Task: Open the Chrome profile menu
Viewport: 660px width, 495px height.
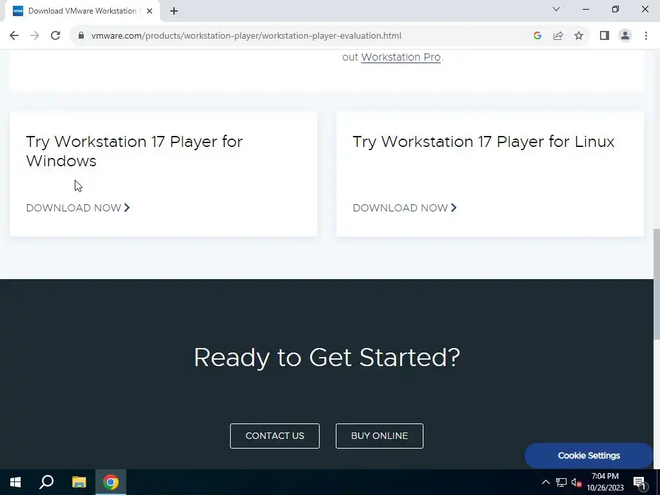Action: [x=625, y=36]
